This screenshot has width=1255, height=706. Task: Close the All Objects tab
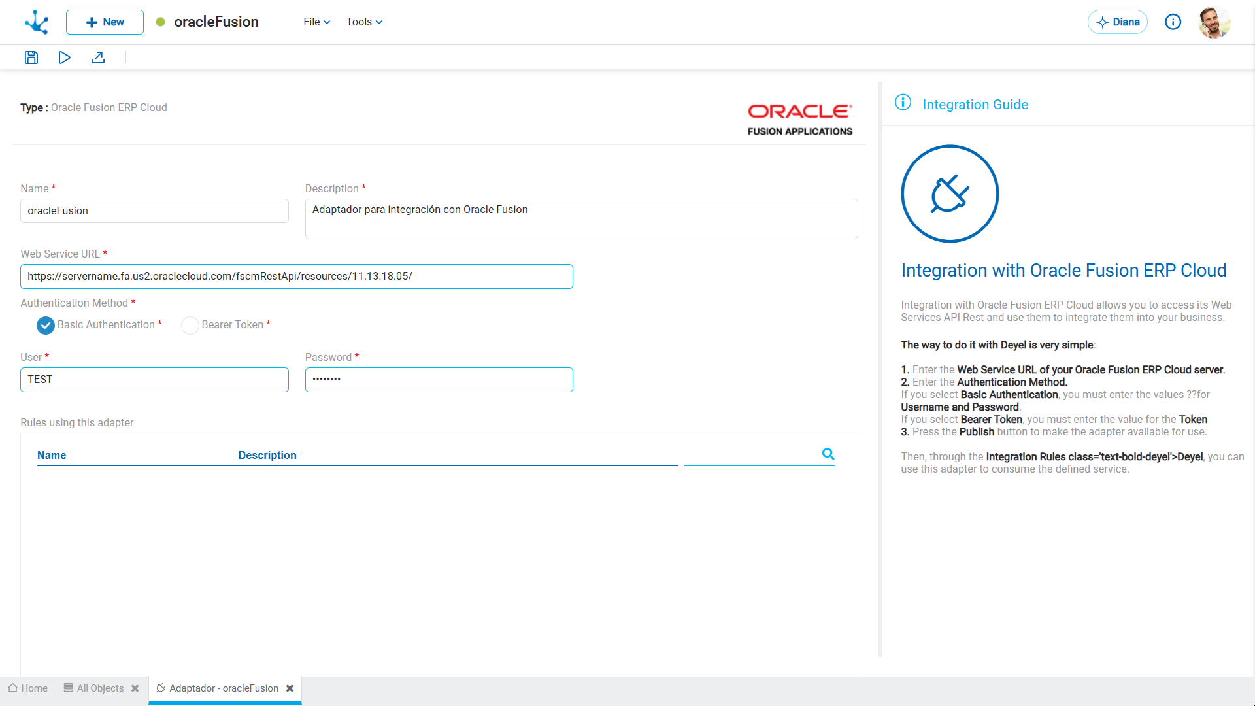[135, 688]
